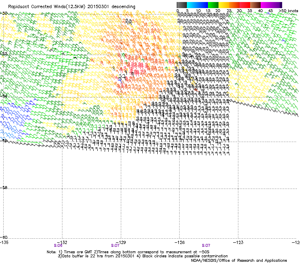Click the '>50 knots' legend label
The height and width of the screenshot is (263, 300).
coord(288,11)
